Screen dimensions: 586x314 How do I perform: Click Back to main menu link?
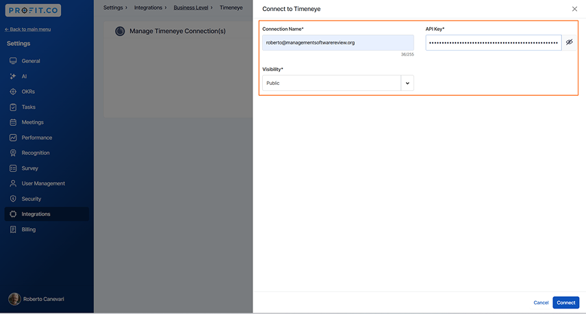point(27,29)
